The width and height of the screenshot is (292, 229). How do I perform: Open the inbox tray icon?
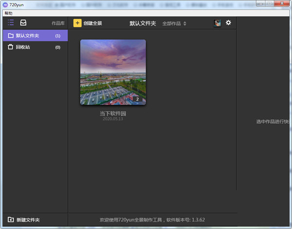click(x=23, y=23)
